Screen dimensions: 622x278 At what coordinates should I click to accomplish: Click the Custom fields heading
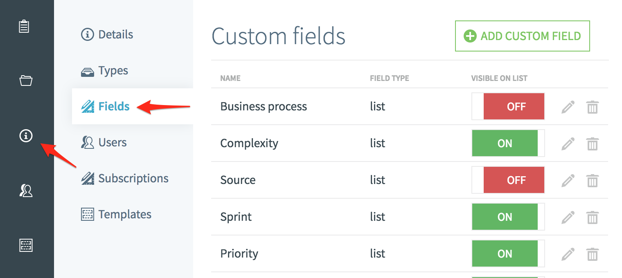(279, 36)
